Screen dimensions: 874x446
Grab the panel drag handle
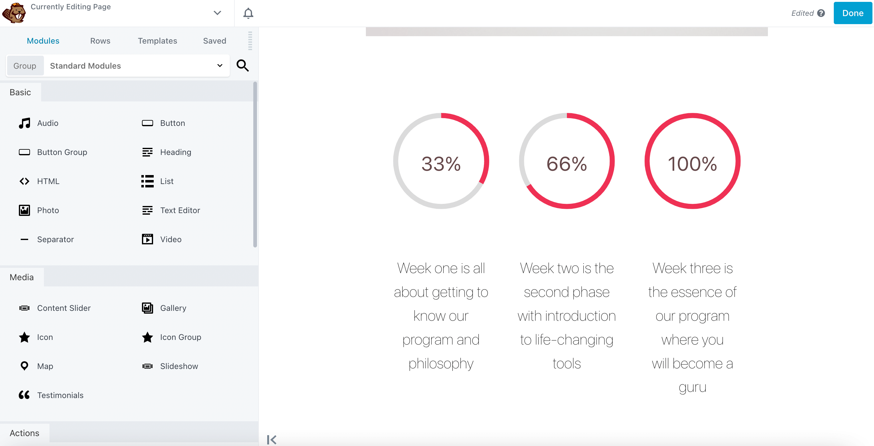point(250,41)
